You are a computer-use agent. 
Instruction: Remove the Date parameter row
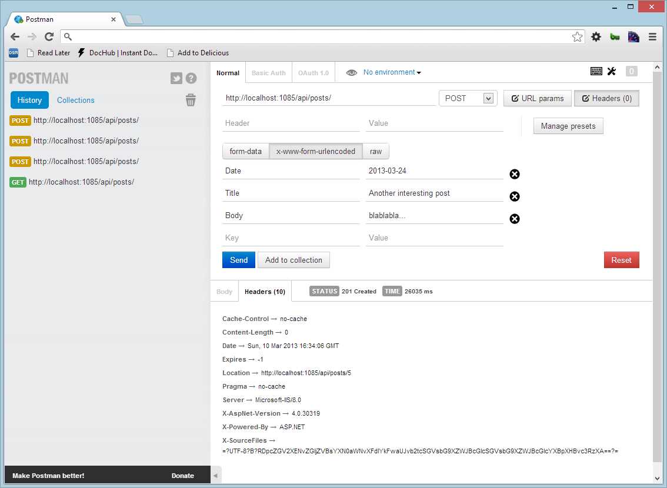click(515, 174)
